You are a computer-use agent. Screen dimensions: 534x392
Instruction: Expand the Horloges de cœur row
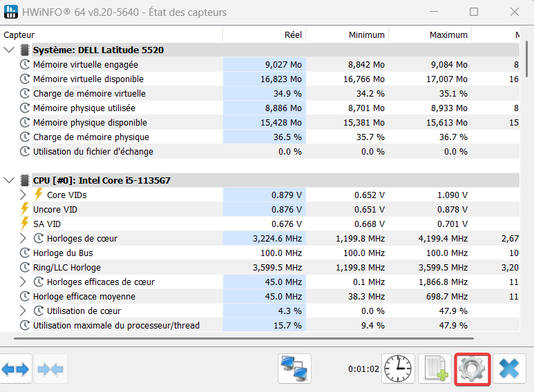tap(23, 238)
